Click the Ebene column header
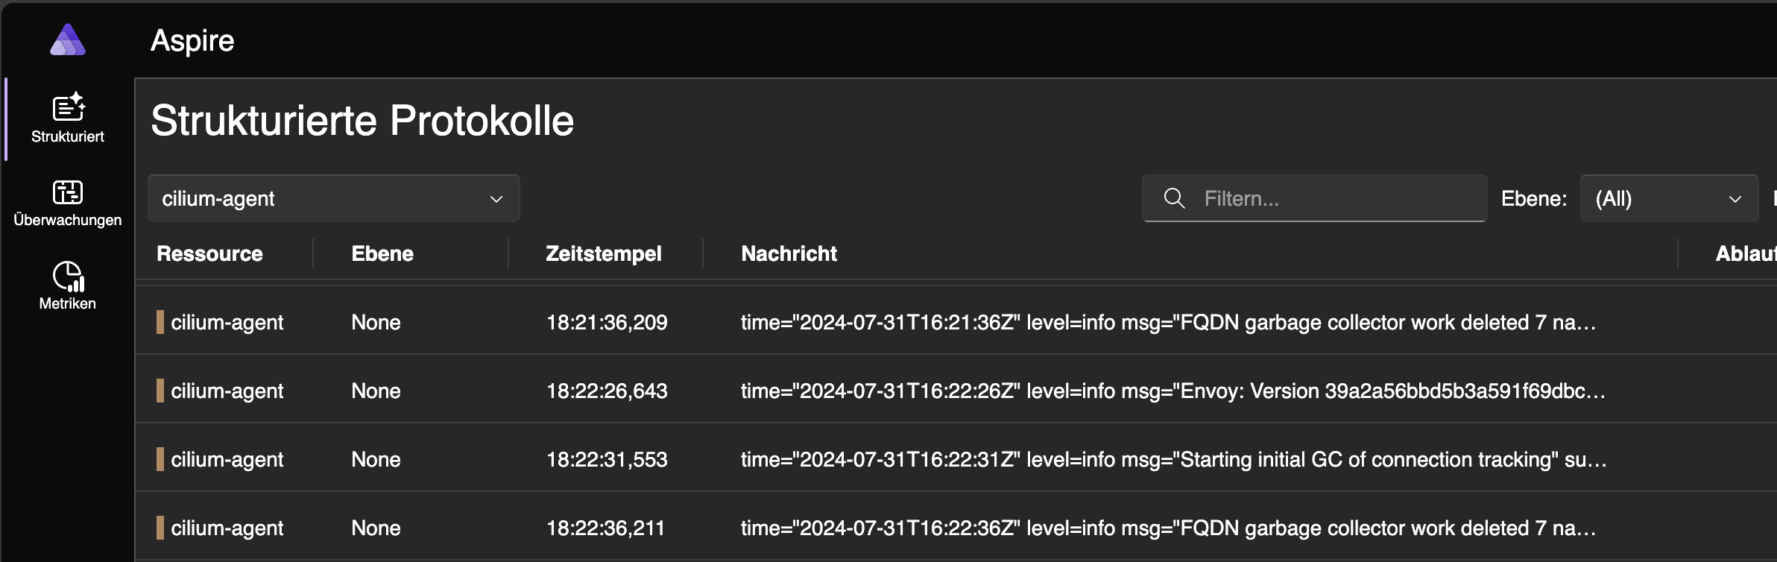 pos(382,253)
